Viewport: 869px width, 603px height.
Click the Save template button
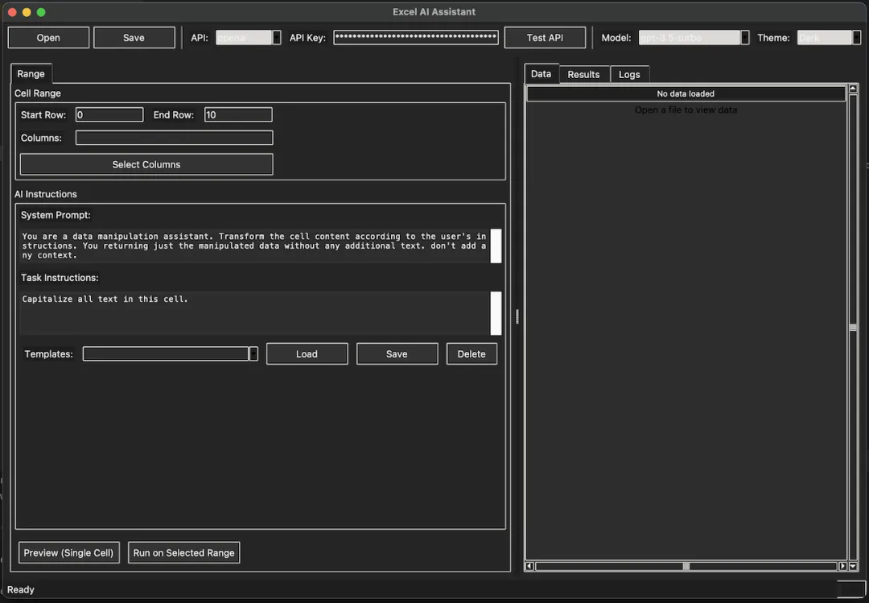point(397,354)
